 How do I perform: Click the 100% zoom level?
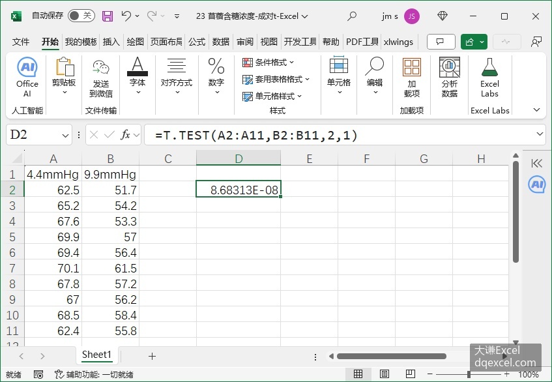tap(528, 374)
